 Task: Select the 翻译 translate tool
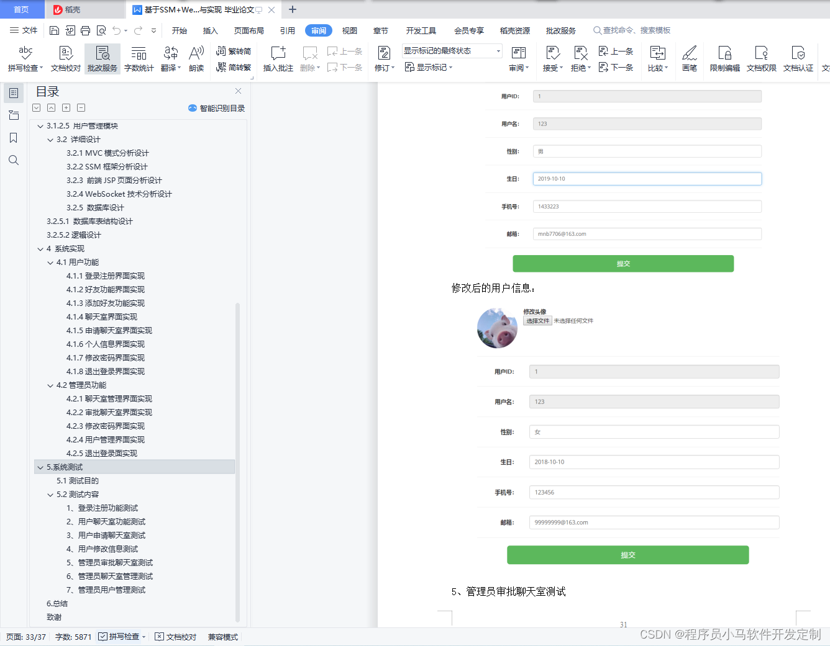pos(169,59)
